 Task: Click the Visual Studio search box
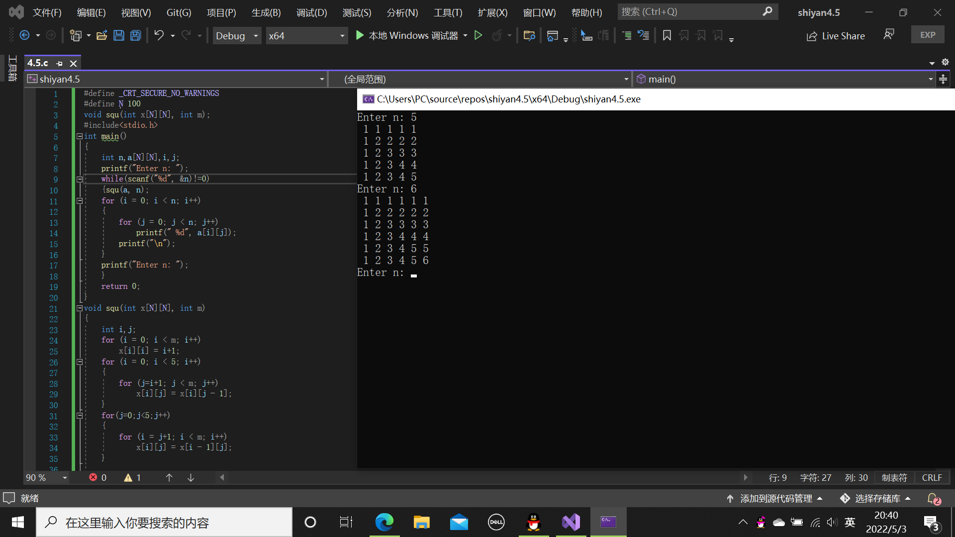[x=691, y=11]
